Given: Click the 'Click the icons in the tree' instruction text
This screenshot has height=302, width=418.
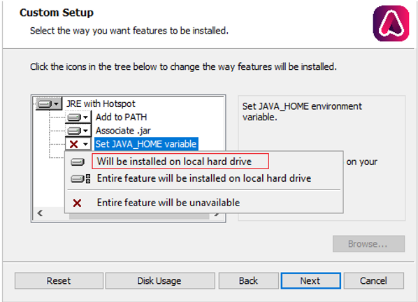Looking at the screenshot, I should pyautogui.click(x=183, y=66).
